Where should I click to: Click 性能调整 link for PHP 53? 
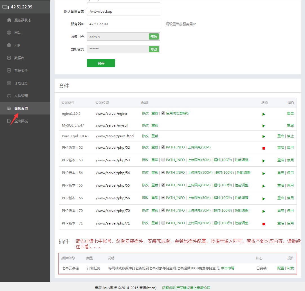(x=242, y=160)
